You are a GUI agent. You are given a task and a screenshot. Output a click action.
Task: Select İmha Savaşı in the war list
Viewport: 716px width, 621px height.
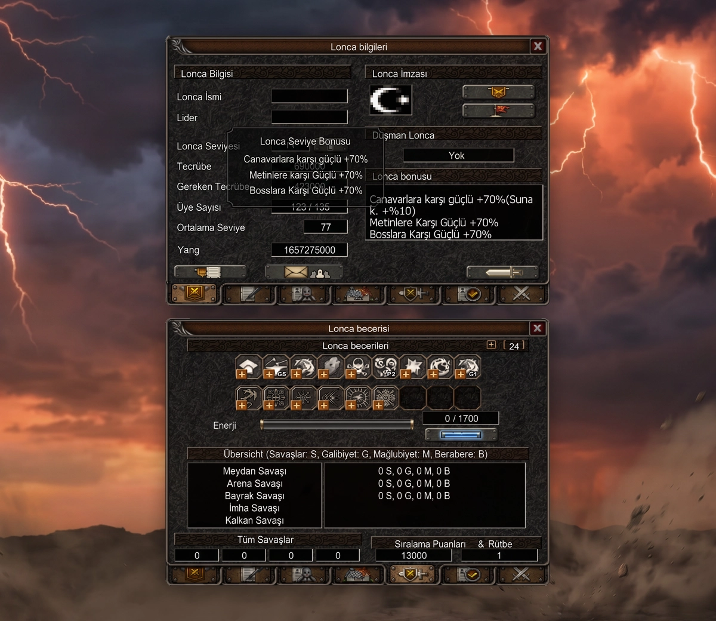pyautogui.click(x=255, y=508)
